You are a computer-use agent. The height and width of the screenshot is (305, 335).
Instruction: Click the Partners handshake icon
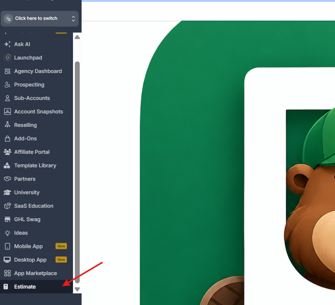coord(7,179)
